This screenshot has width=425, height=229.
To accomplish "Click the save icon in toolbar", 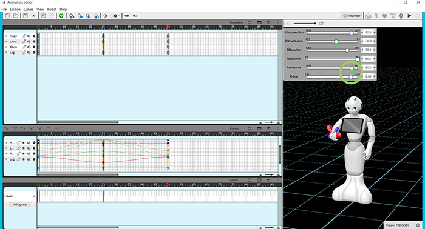I will coord(25,16).
